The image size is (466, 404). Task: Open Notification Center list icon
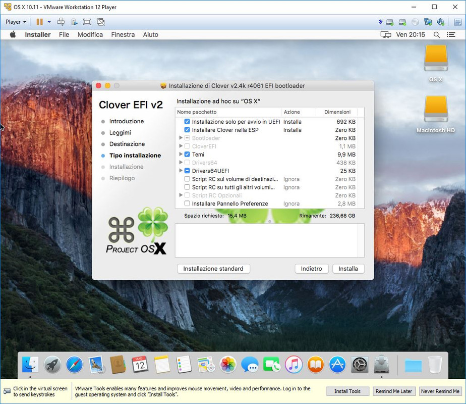(451, 35)
